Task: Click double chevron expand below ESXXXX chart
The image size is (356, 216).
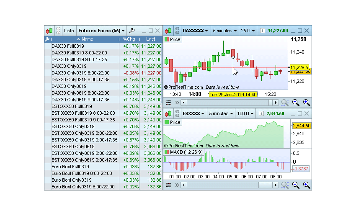Action: click(177, 185)
